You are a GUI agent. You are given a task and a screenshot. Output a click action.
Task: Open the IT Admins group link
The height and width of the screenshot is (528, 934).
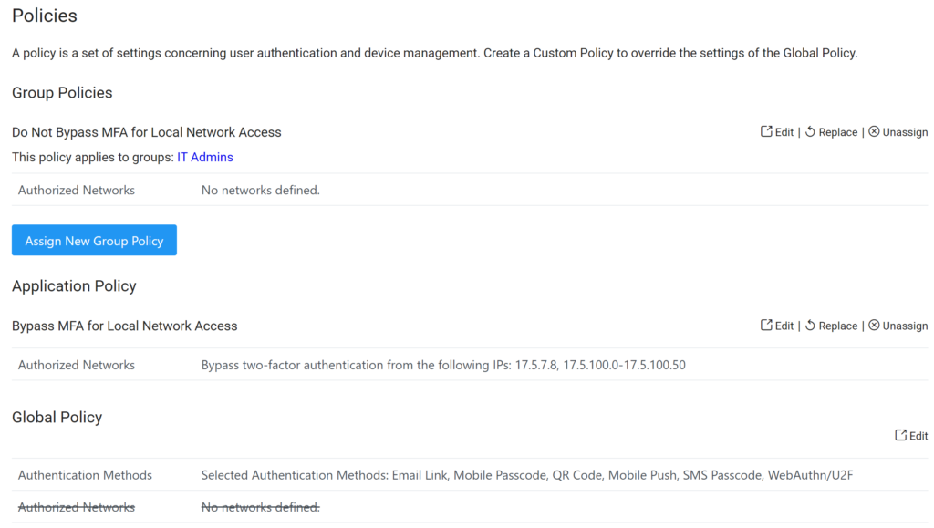tap(205, 158)
